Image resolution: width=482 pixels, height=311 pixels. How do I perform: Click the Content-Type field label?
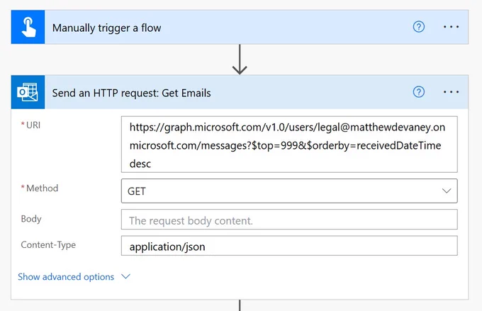tap(48, 245)
